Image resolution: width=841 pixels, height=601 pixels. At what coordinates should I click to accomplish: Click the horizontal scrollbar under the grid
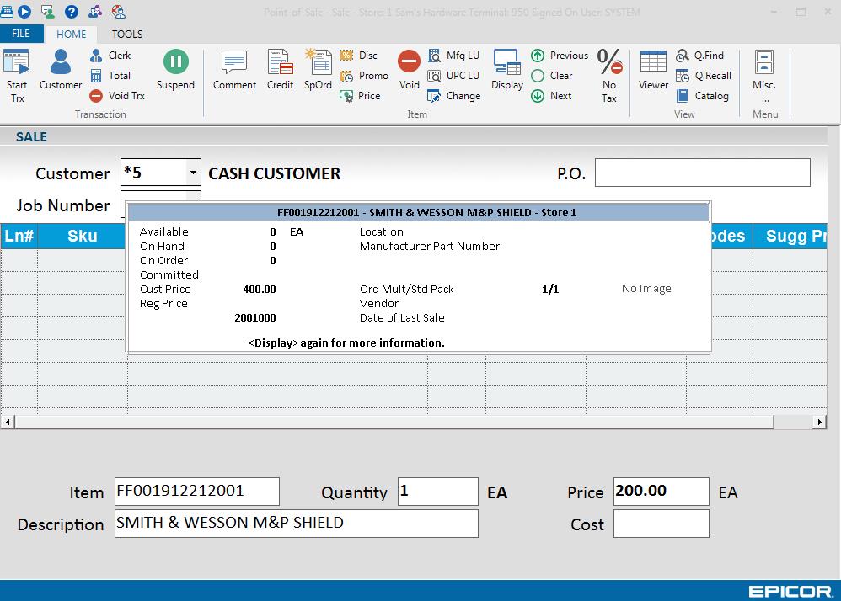pos(413,422)
